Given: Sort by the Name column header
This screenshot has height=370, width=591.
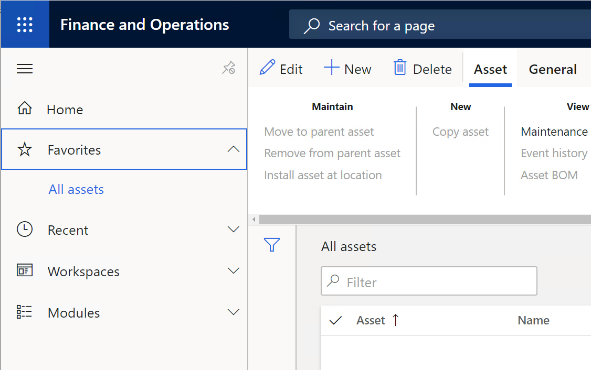Looking at the screenshot, I should [533, 320].
